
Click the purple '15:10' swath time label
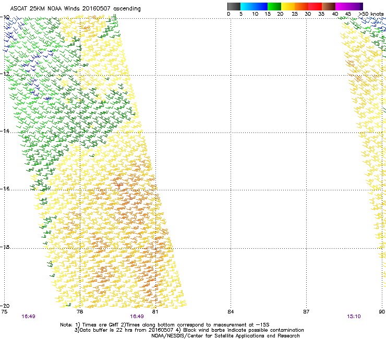point(354,317)
